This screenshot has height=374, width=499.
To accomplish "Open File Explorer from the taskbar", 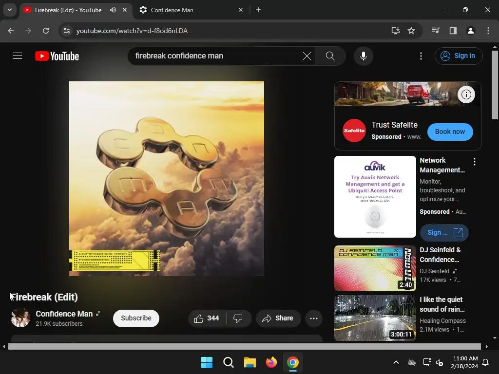I will pyautogui.click(x=250, y=362).
